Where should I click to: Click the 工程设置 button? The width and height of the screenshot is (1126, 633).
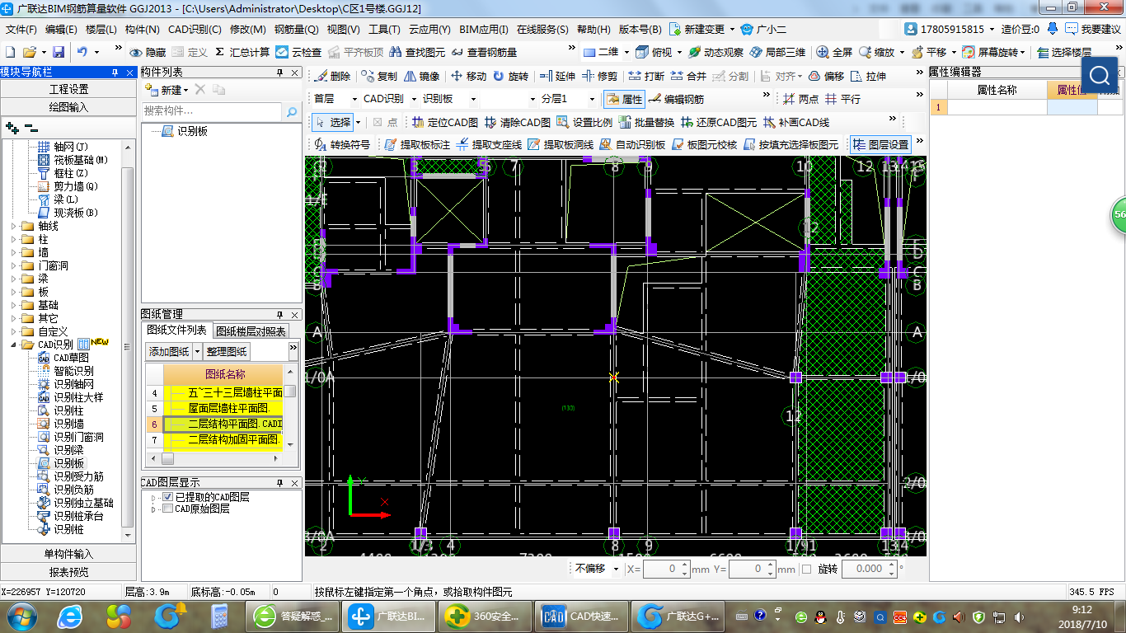[x=68, y=89]
